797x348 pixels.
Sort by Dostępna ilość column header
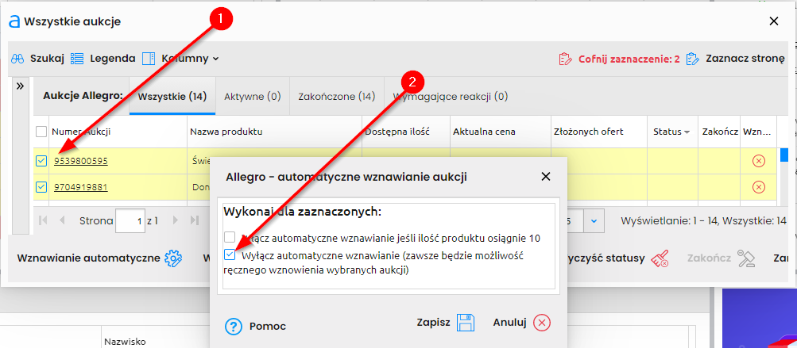[x=405, y=132]
